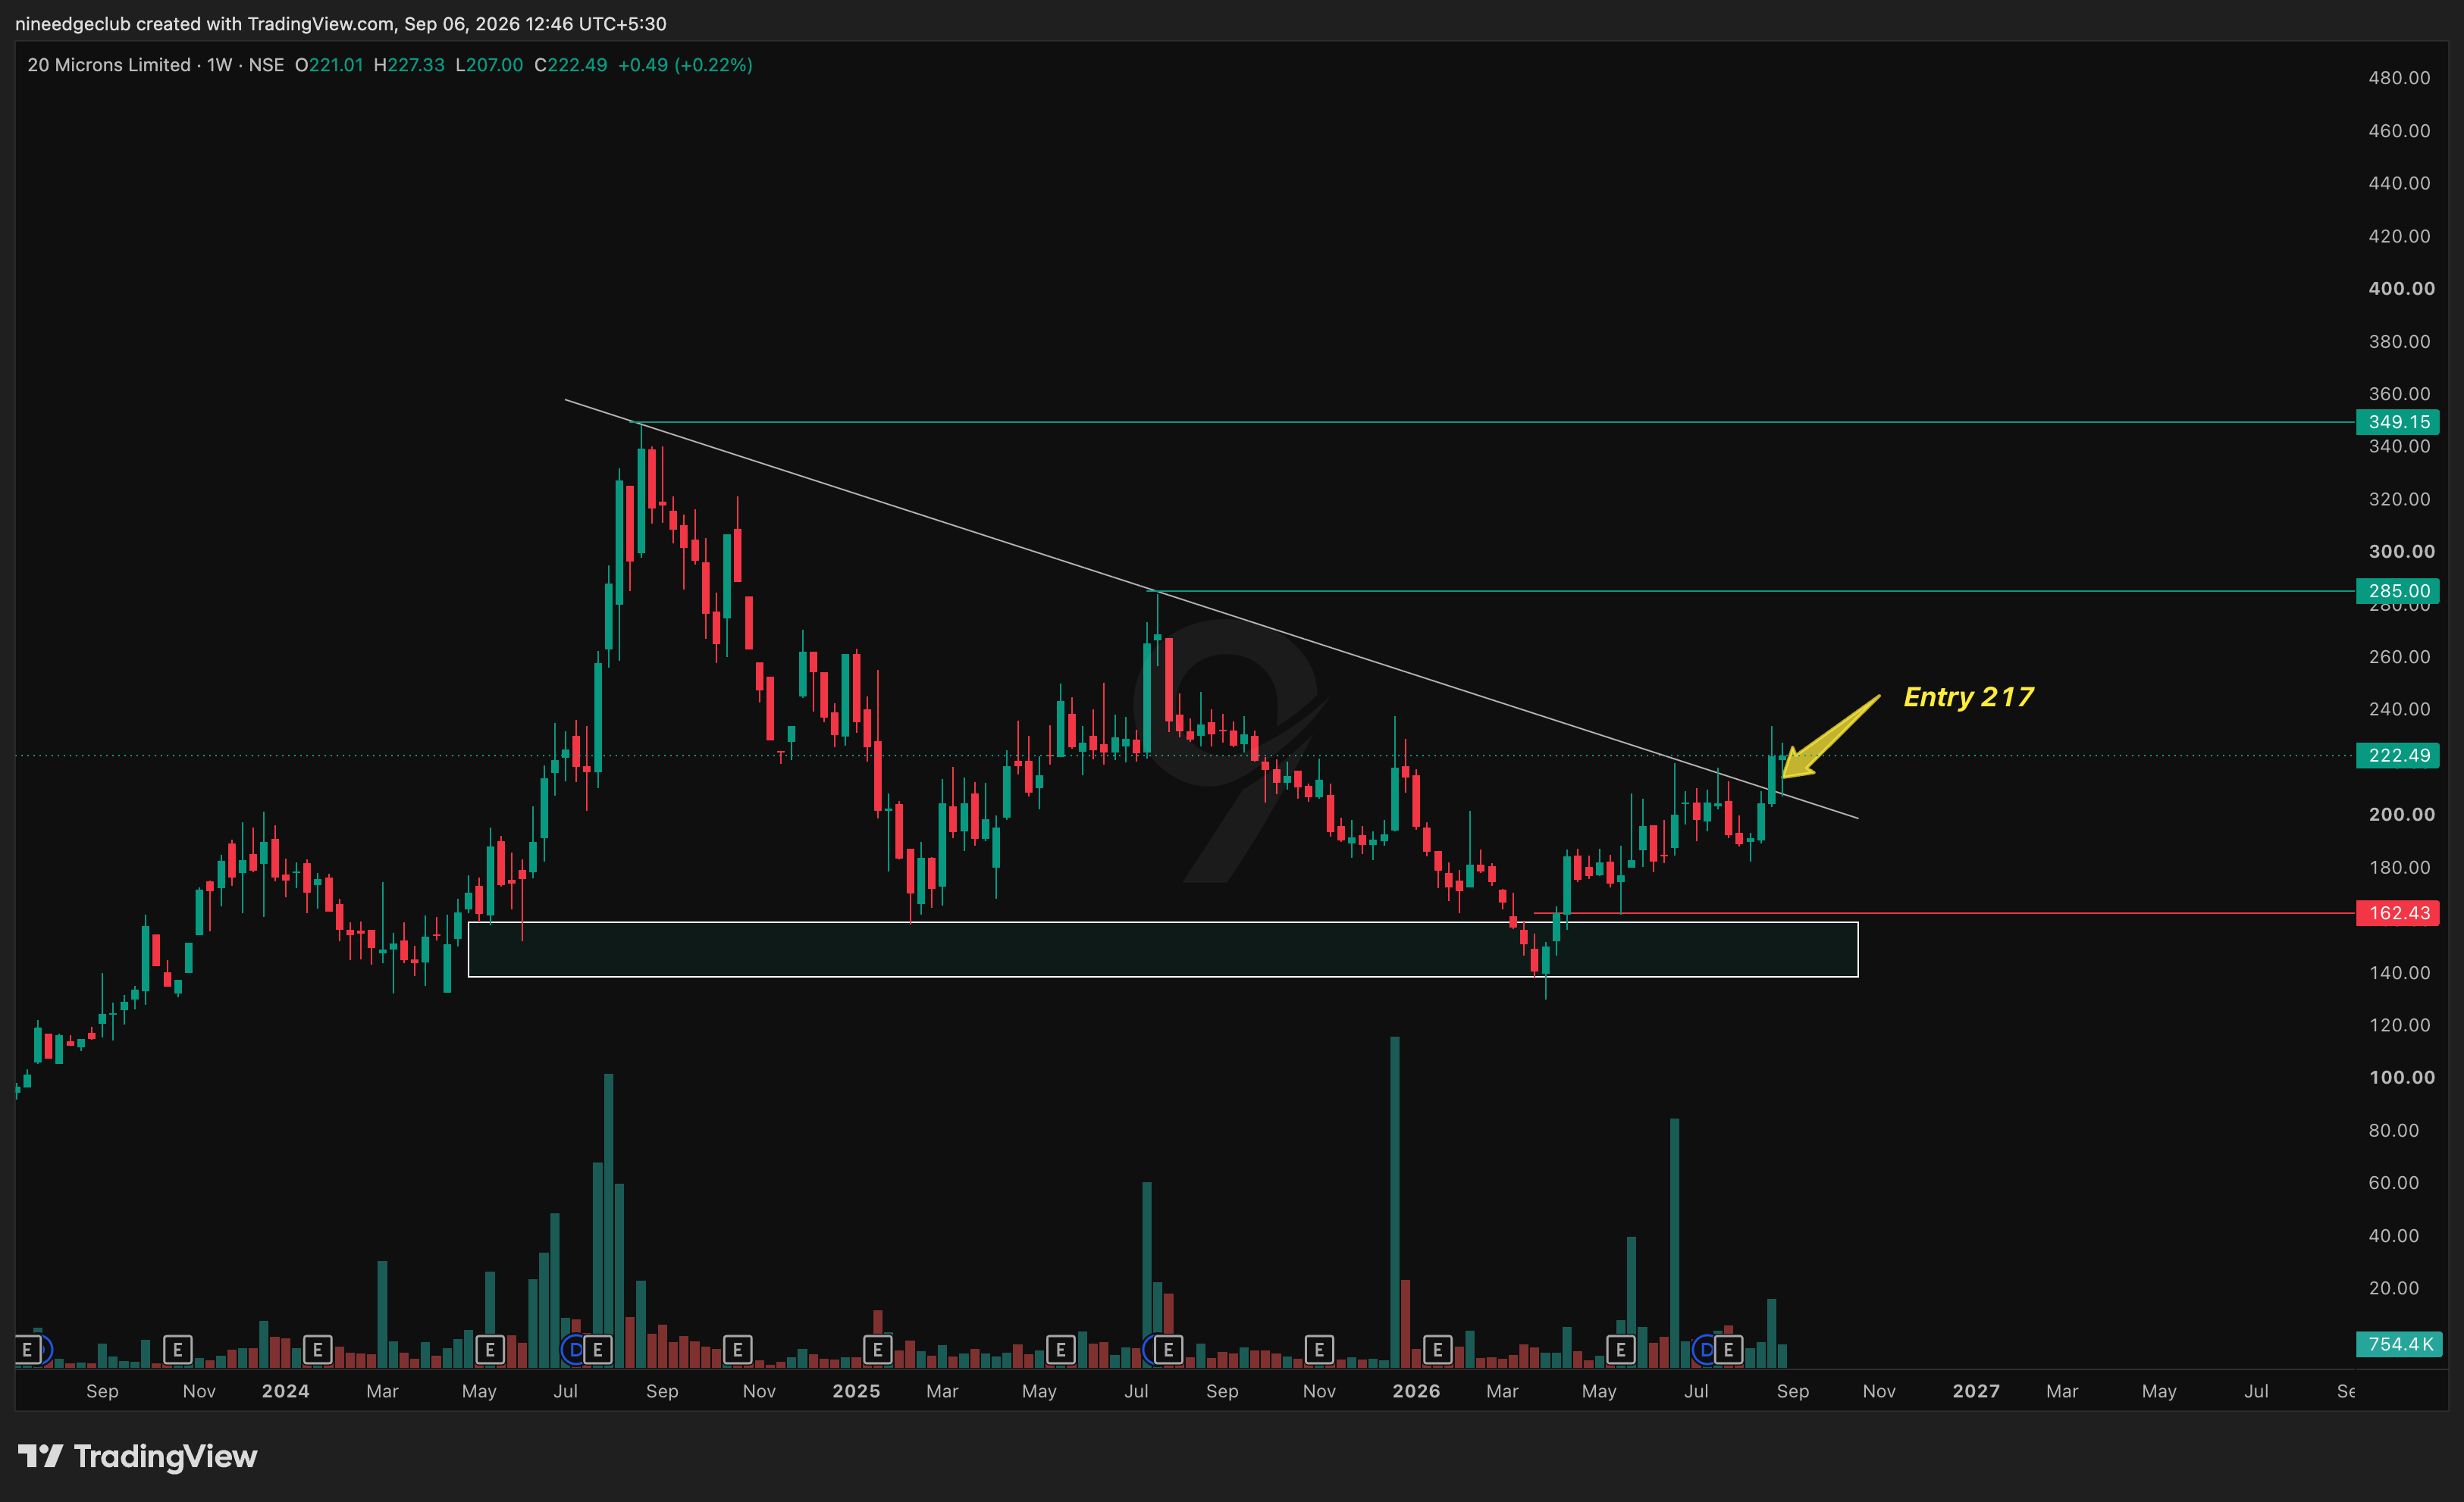
Task: Open the earnings E marker right of 2026 label
Action: pos(1437,1350)
